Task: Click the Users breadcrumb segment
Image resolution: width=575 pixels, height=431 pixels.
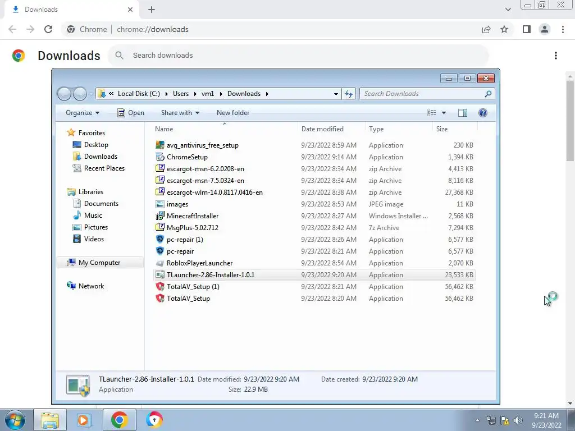Action: 181,94
